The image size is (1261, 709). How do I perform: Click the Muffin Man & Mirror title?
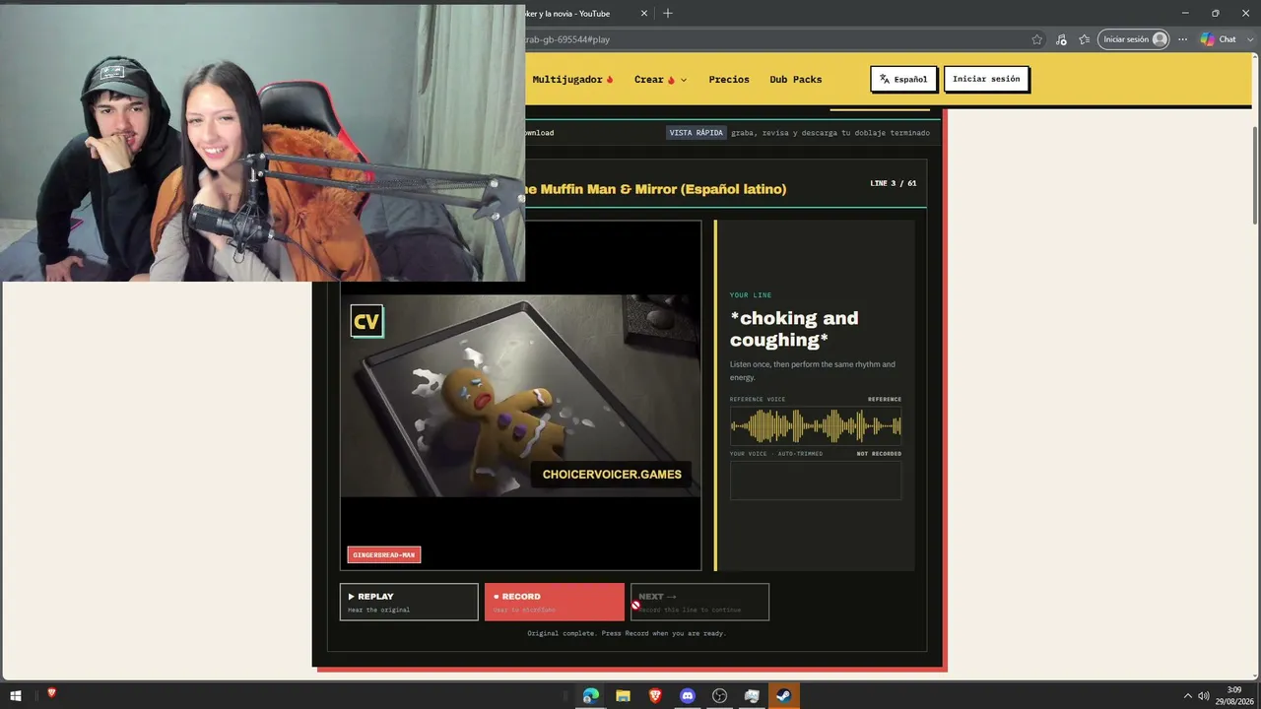click(654, 189)
